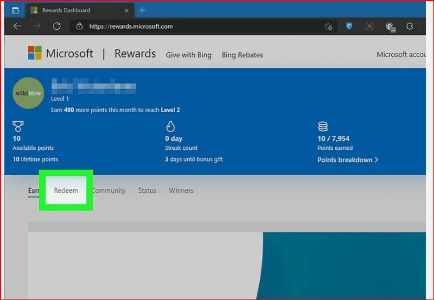Add this page to favorites
This screenshot has width=434, height=300.
coord(328,26)
